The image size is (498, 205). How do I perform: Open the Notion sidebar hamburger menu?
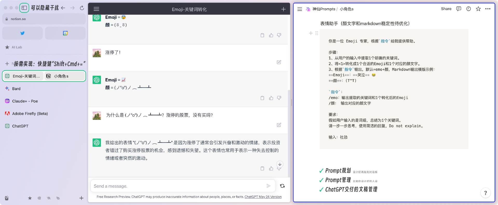[x=300, y=9]
